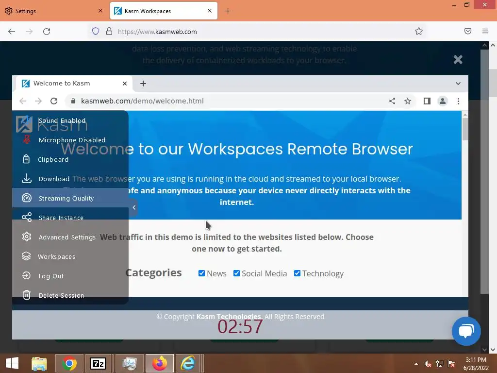Open the chat widget bubble
Image resolution: width=497 pixels, height=373 pixels.
(466, 331)
